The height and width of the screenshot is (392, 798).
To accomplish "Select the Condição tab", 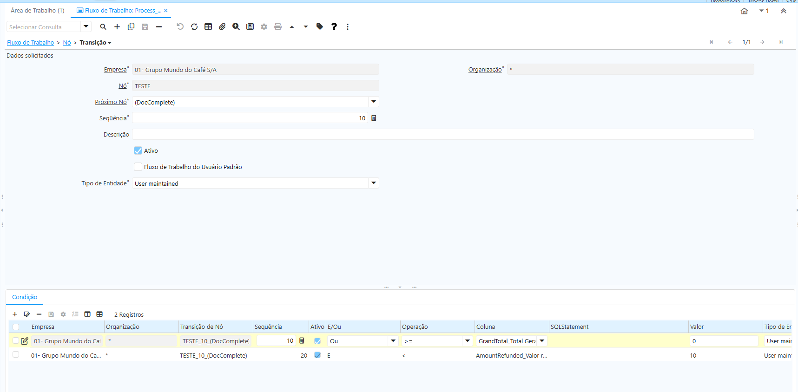I will tap(25, 297).
